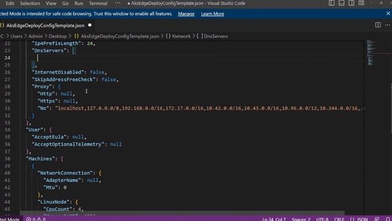Image resolution: width=392 pixels, height=221 pixels.
Task: Open the Edit menu
Action: 10,3
